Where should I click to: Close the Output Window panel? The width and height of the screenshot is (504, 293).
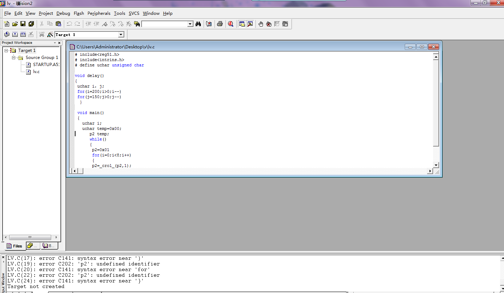(x=3, y=257)
